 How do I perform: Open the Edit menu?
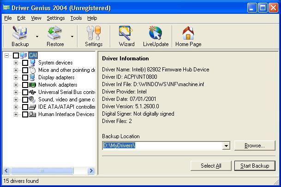[x=21, y=18]
